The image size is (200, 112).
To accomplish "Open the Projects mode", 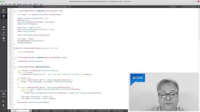I will tap(3, 33).
